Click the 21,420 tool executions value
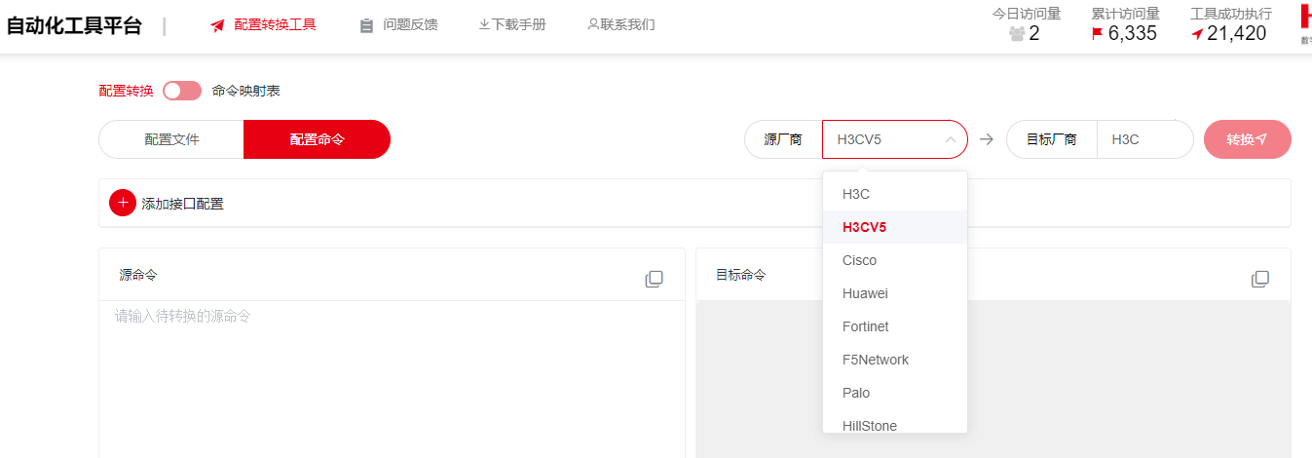1312x458 pixels. tap(1237, 34)
